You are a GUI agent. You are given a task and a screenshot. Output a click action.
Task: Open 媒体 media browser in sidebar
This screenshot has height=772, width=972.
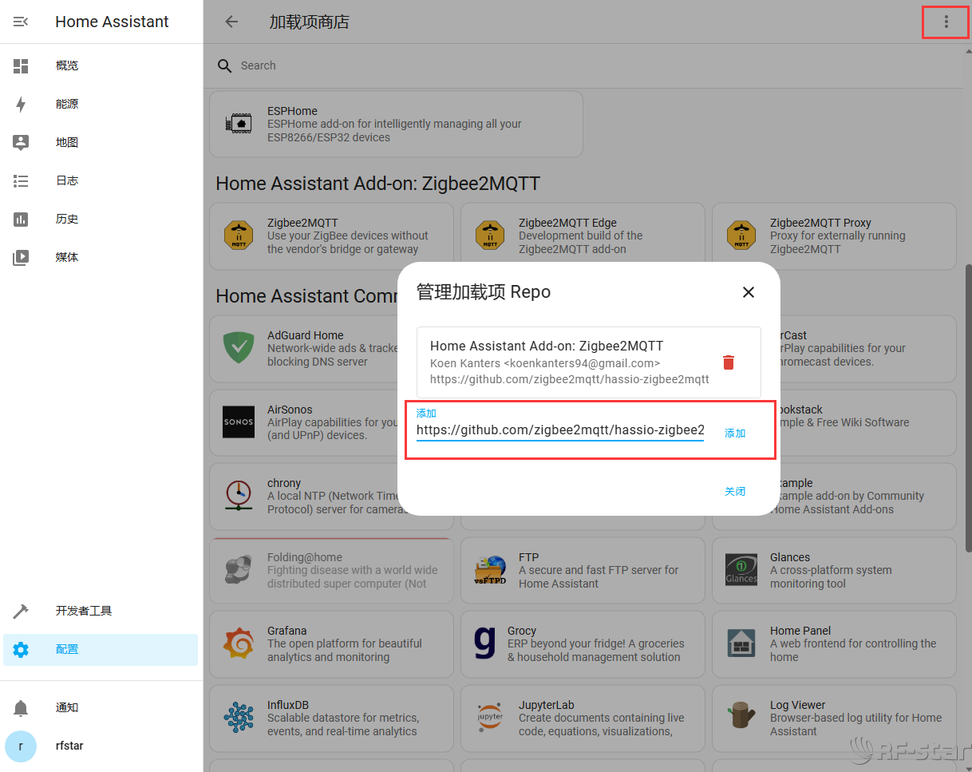click(x=67, y=258)
